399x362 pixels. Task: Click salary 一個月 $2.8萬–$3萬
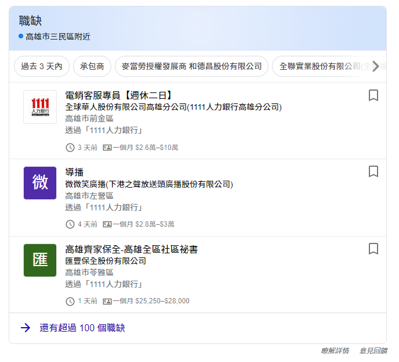pyautogui.click(x=144, y=224)
